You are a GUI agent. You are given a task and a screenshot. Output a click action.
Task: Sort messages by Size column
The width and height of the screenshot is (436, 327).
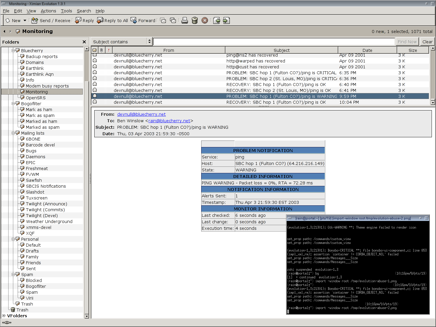coord(413,50)
